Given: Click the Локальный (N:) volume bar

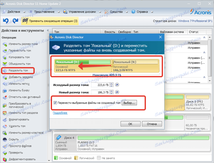Looking at the screenshot, I should (135, 62).
